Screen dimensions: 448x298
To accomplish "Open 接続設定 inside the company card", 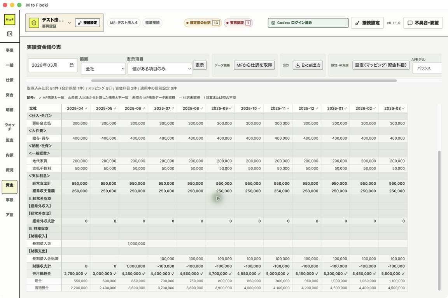I will (87, 23).
